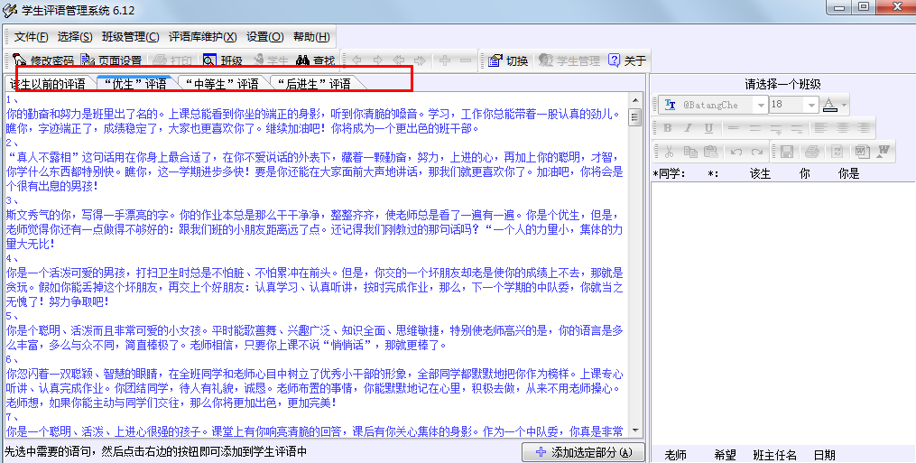
Task: Click the 老师 label at panel bottom
Action: (x=675, y=455)
